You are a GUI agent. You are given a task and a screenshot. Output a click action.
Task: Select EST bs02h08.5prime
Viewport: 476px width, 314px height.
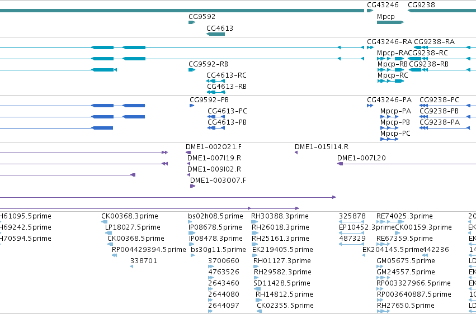coord(190,222)
